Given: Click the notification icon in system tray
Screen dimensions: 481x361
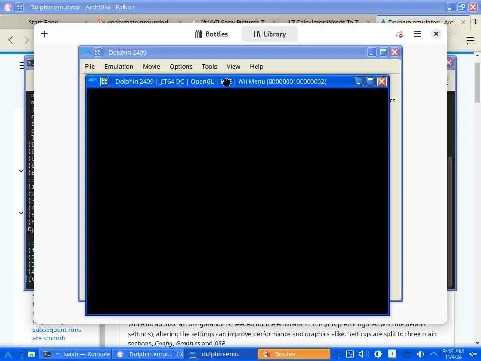Looking at the screenshot, I should 392,353.
